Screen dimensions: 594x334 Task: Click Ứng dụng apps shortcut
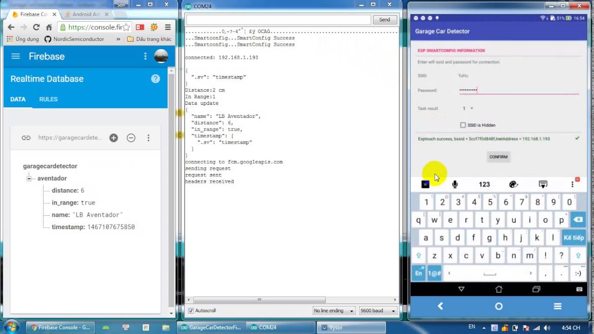pos(23,39)
